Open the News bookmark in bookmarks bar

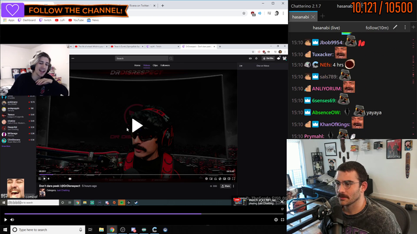tap(93, 20)
